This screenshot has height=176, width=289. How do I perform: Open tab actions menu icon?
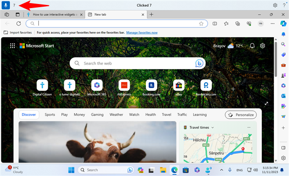pyautogui.click(x=17, y=14)
